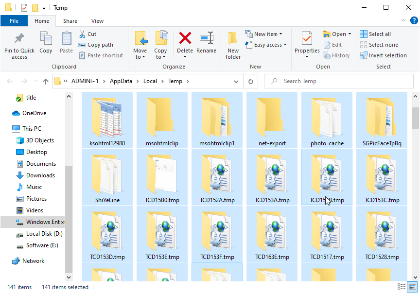Expand the Easy access dropdown
Viewport: 420px width, 293px height.
[x=285, y=45]
